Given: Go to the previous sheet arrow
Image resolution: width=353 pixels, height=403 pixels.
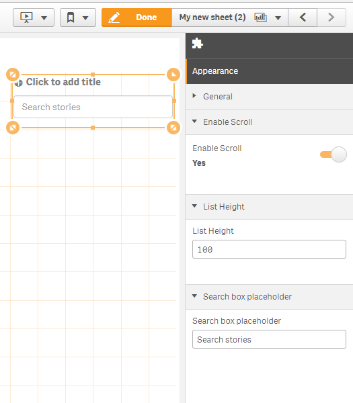Looking at the screenshot, I should pyautogui.click(x=303, y=17).
